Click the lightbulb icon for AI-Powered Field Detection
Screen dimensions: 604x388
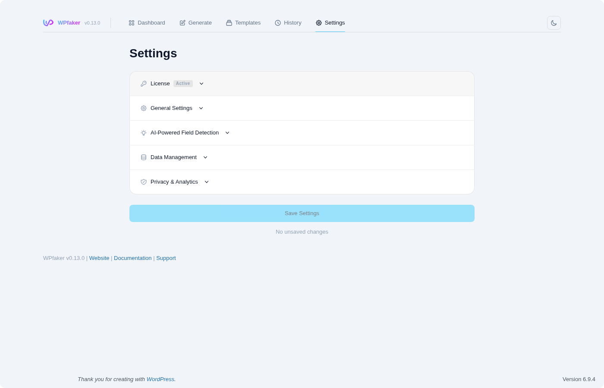144,133
